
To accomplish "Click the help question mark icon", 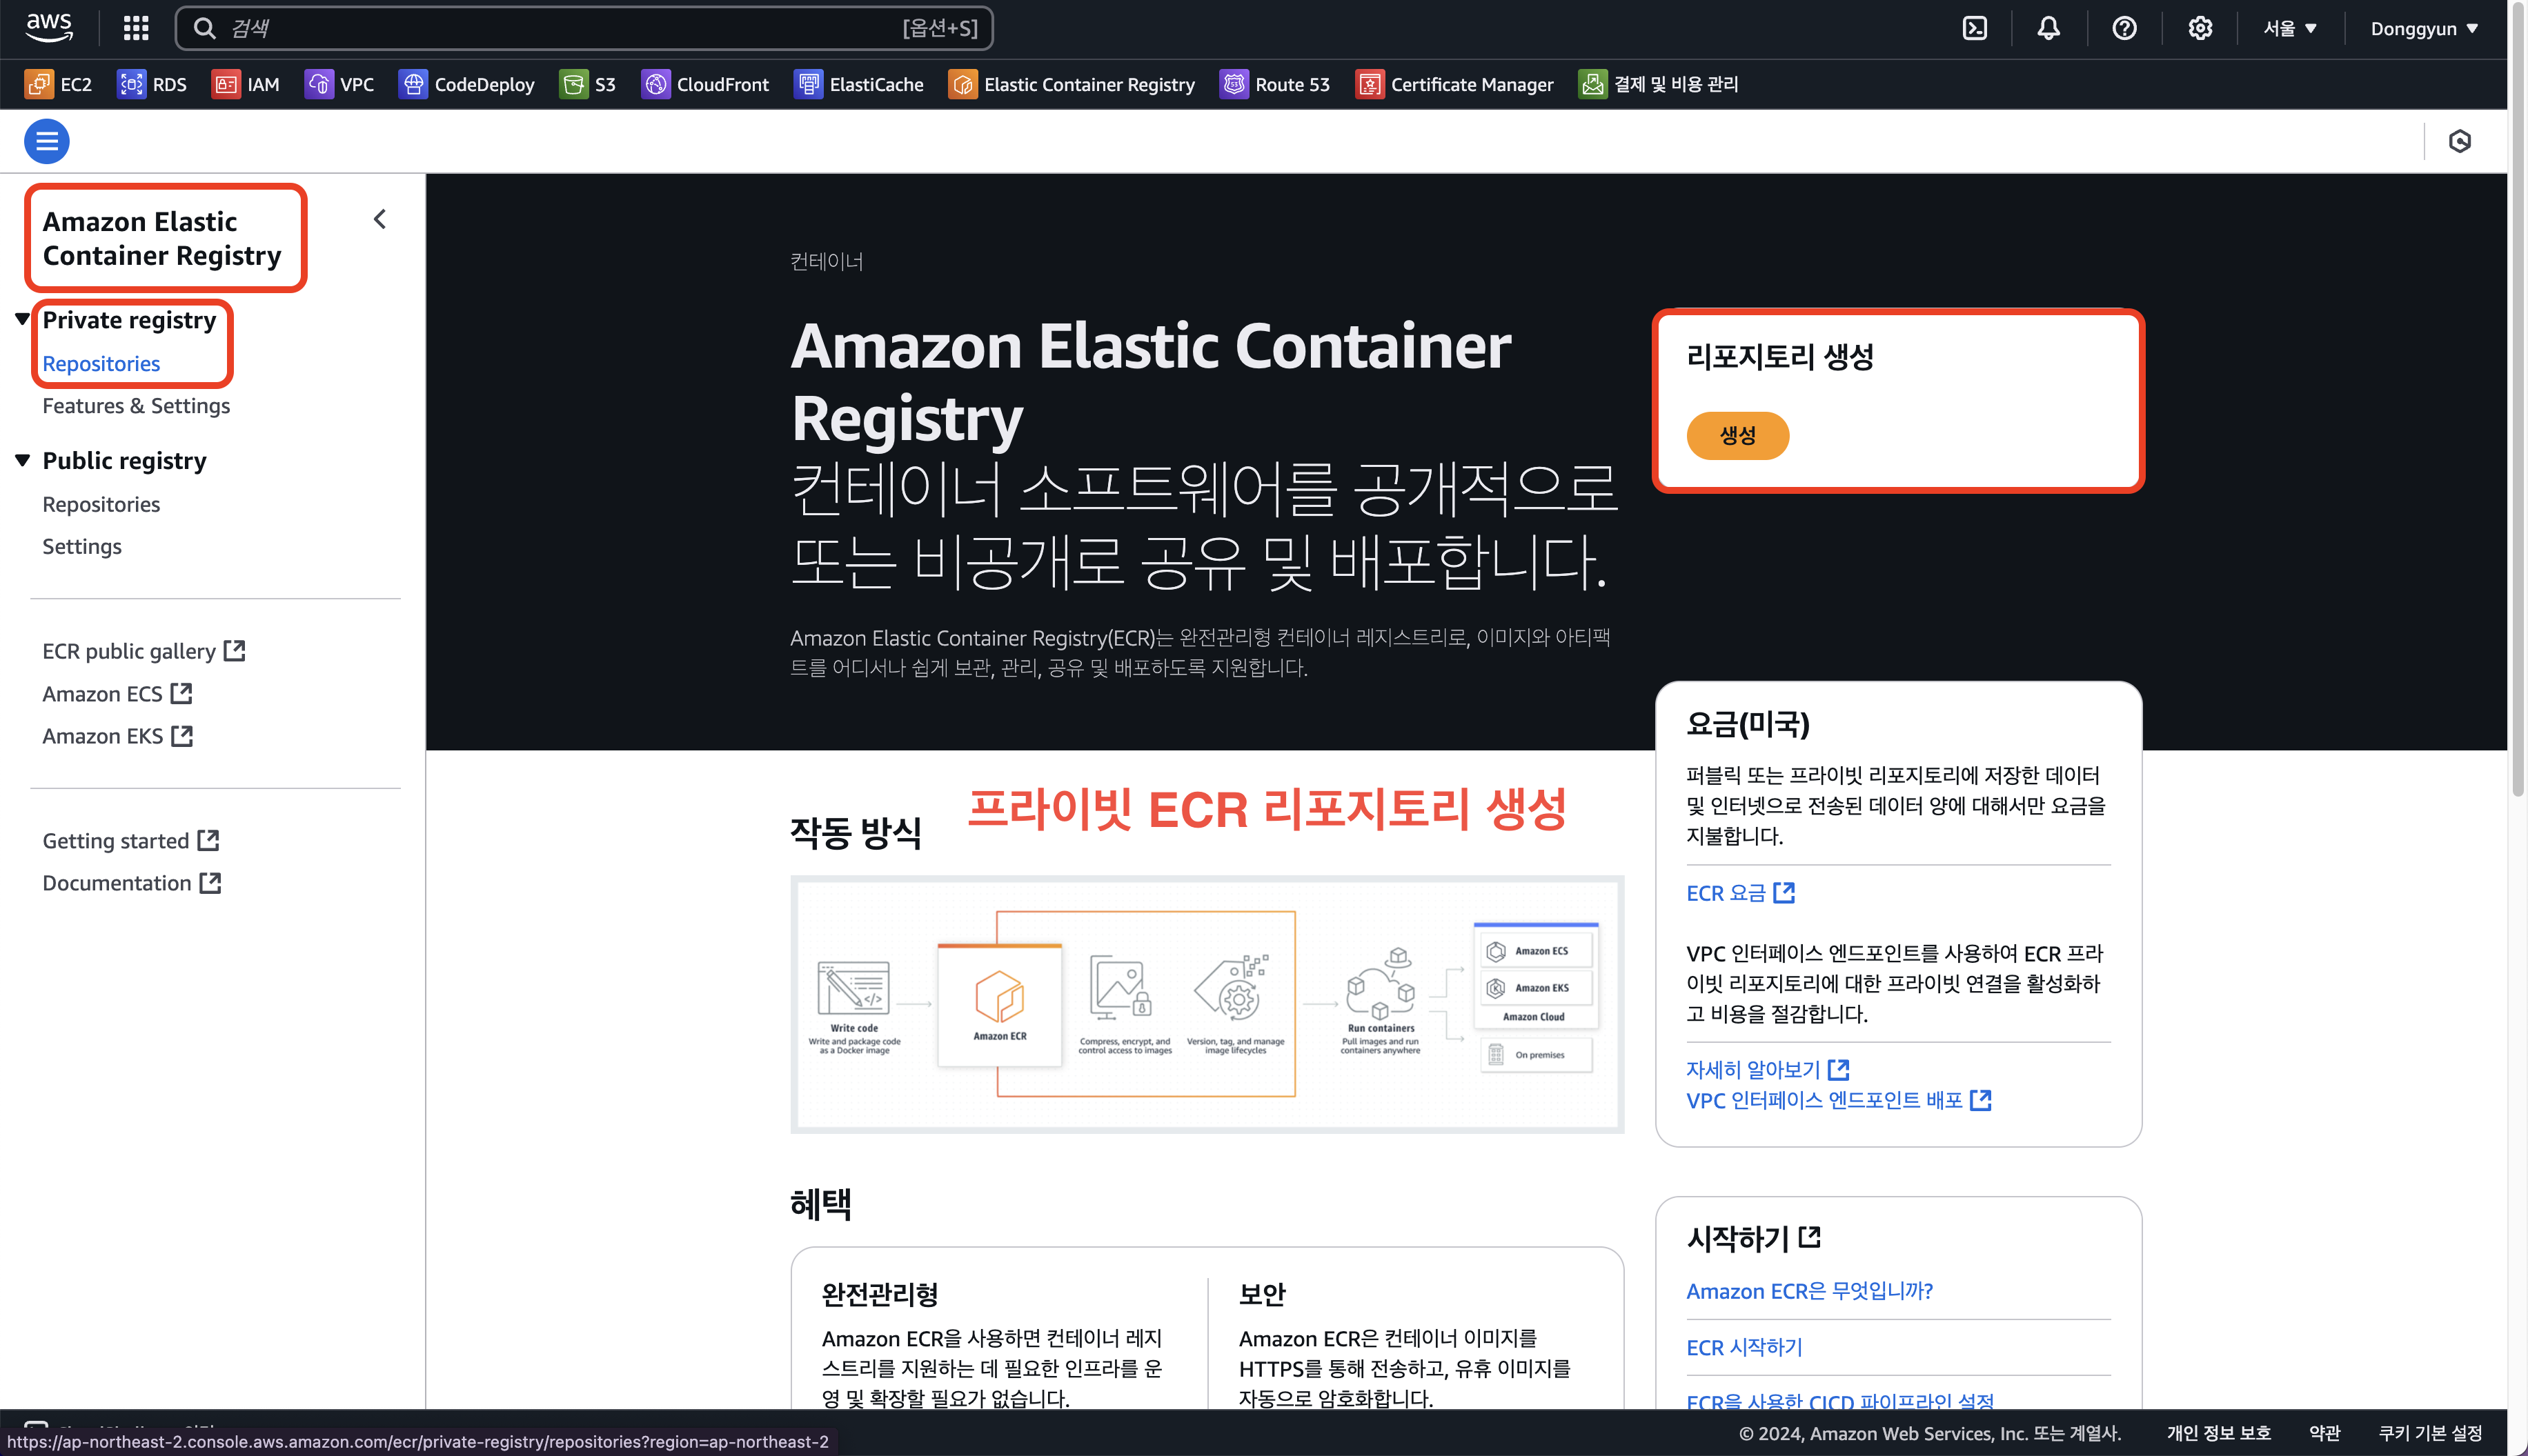I will (2124, 28).
